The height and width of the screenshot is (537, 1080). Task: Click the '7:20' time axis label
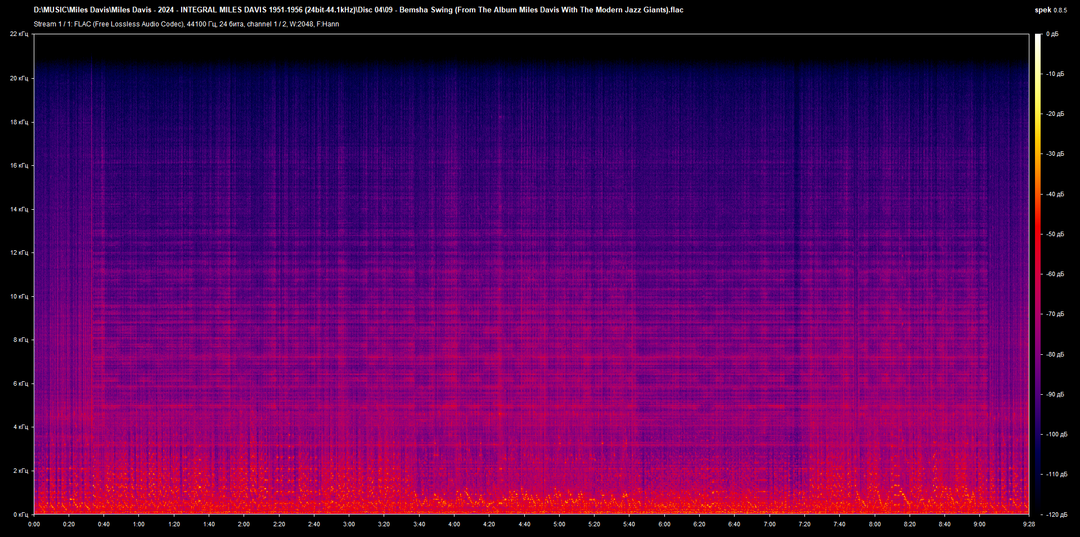[x=804, y=524]
